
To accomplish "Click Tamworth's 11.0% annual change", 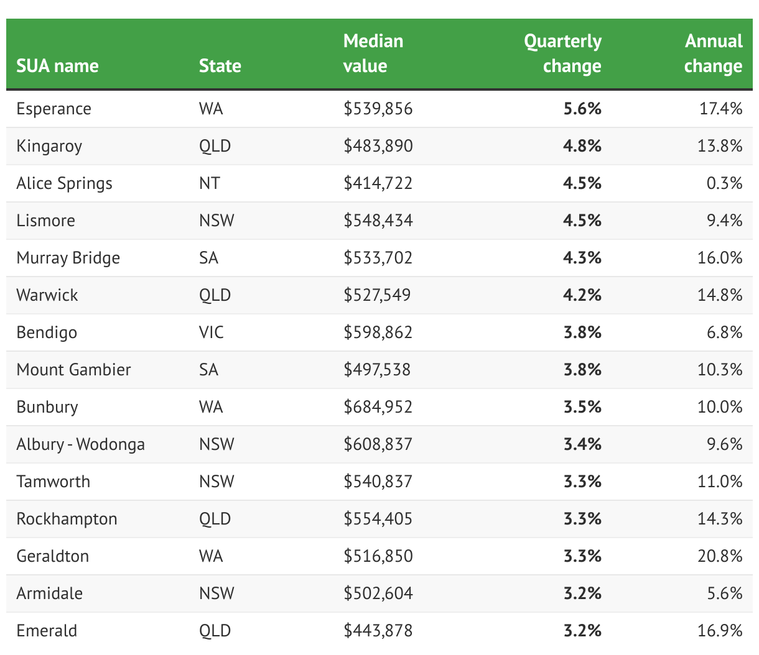I will click(x=720, y=482).
